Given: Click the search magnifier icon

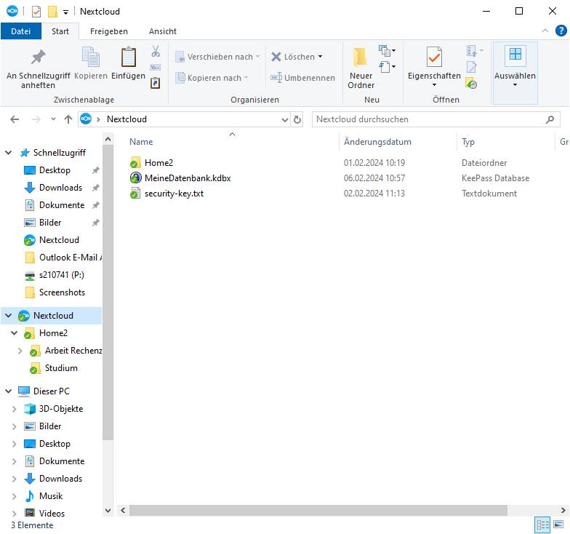Looking at the screenshot, I should pyautogui.click(x=550, y=119).
